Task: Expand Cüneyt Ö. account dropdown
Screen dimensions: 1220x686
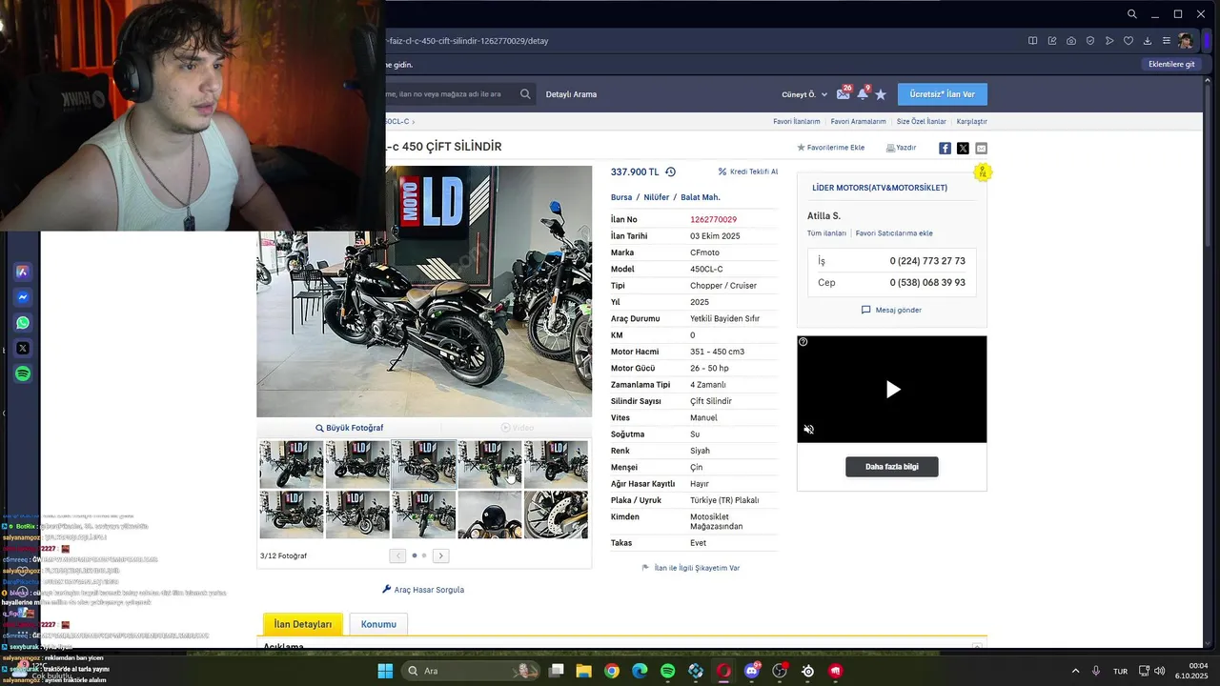Action: pyautogui.click(x=804, y=94)
